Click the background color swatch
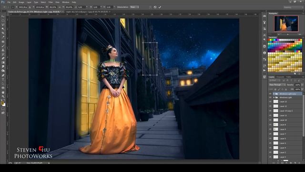 [4, 105]
